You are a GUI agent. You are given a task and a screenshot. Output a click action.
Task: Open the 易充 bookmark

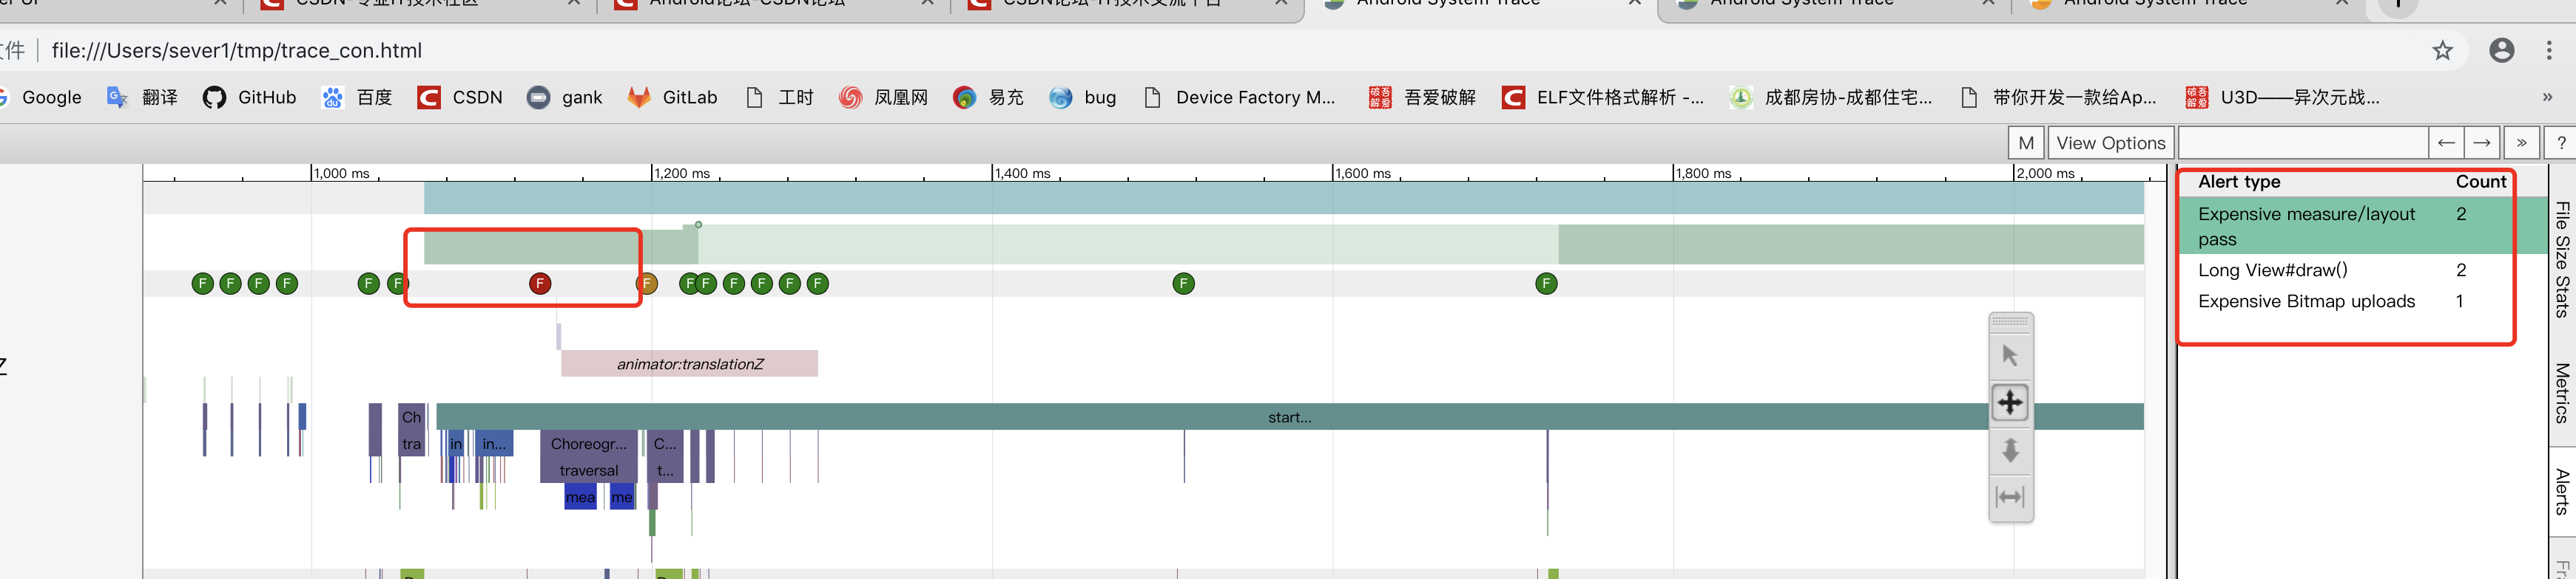pos(989,97)
